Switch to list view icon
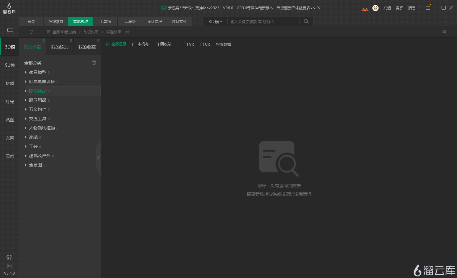457x278 pixels. (444, 32)
